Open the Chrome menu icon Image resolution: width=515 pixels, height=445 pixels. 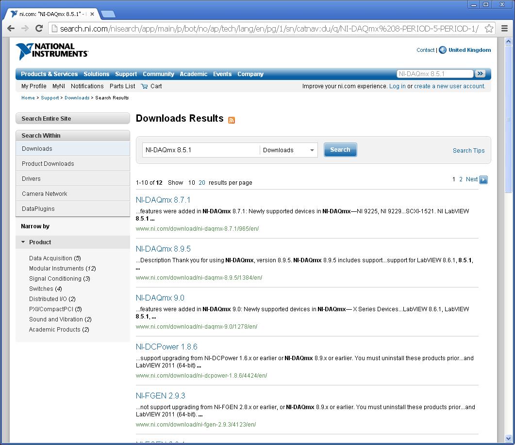(504, 29)
